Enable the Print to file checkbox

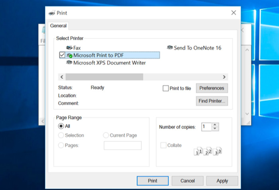coord(165,88)
